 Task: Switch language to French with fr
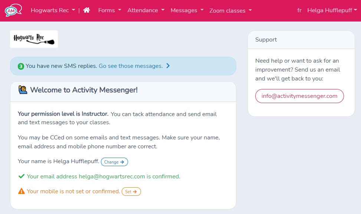pos(299,10)
